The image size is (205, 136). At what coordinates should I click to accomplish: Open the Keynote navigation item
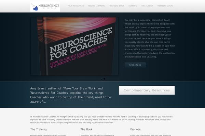pyautogui.click(x=133, y=6)
